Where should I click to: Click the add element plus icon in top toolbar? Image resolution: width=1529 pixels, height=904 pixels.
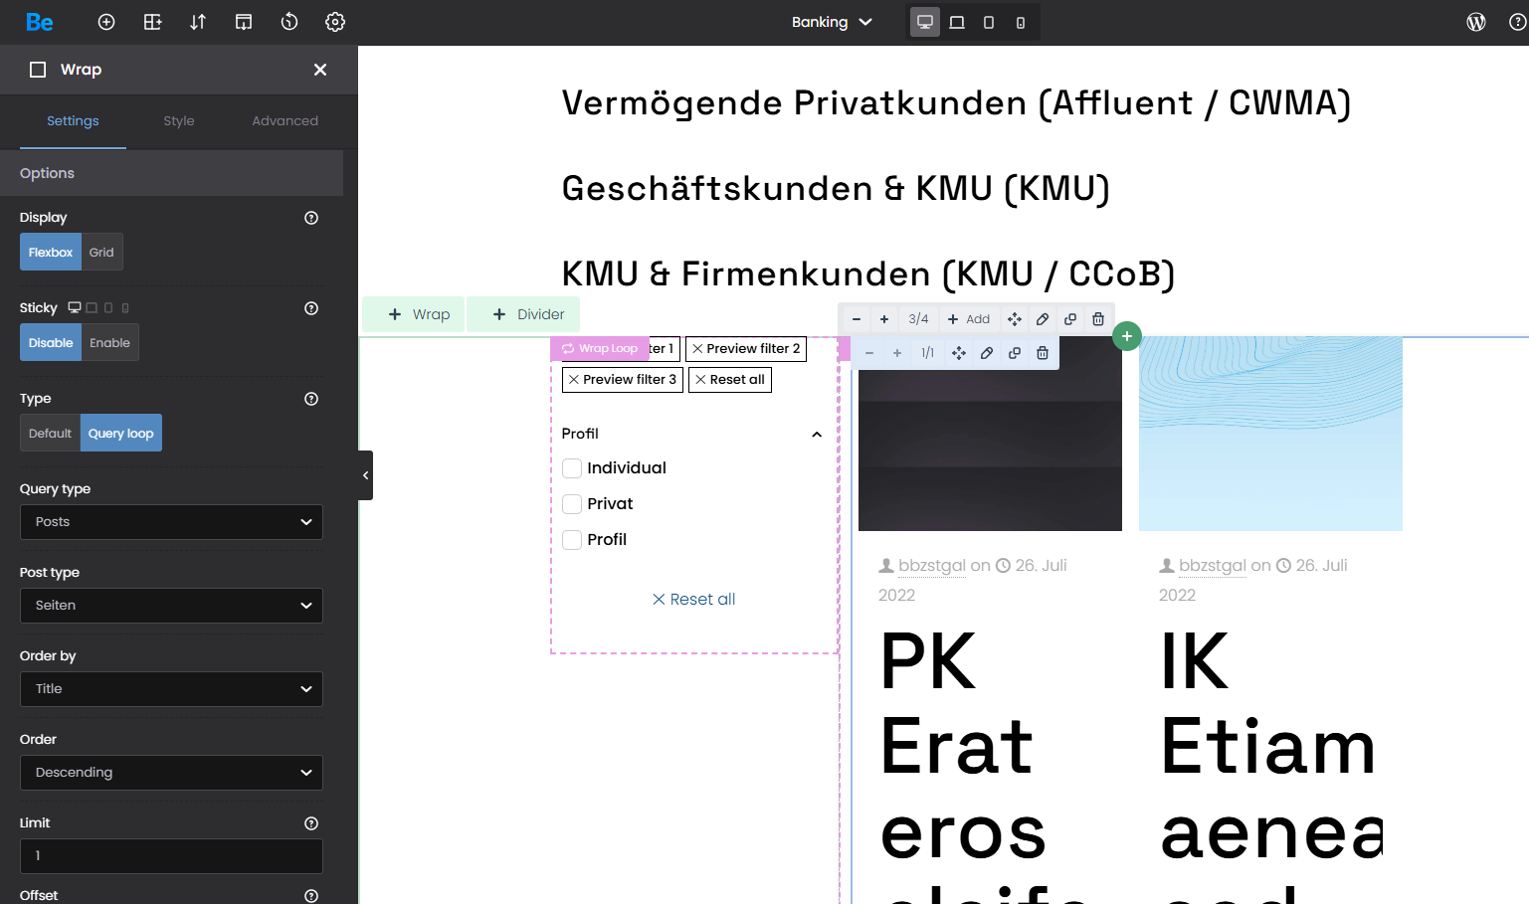[x=106, y=22]
